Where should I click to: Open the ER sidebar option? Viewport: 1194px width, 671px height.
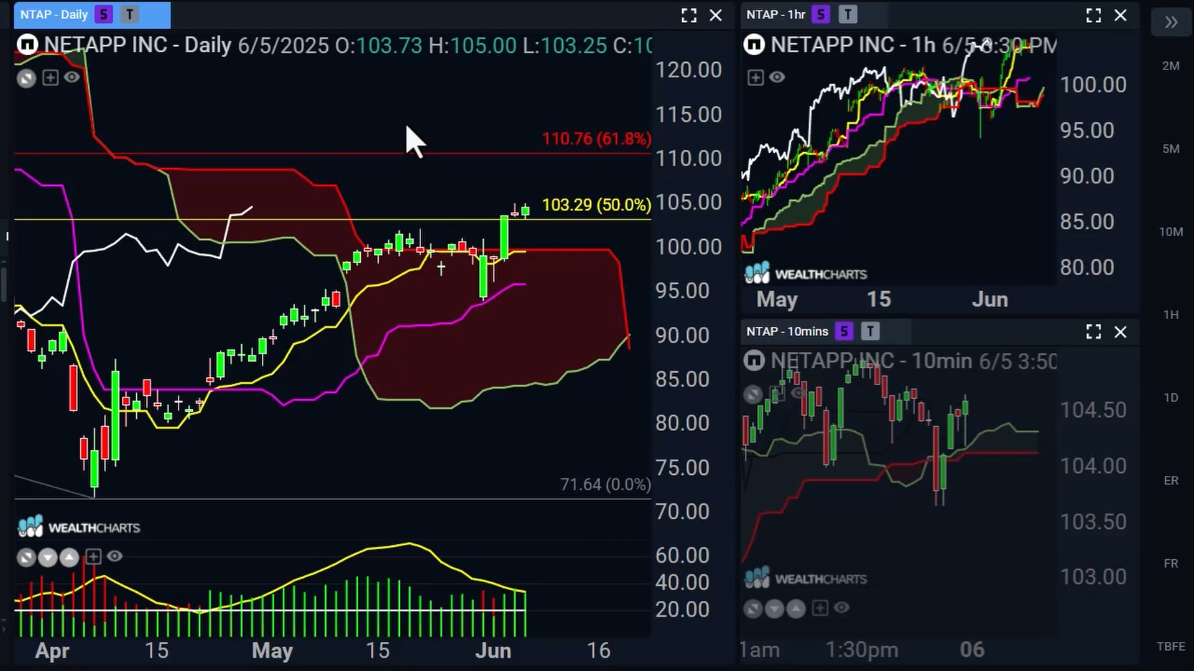1171,481
